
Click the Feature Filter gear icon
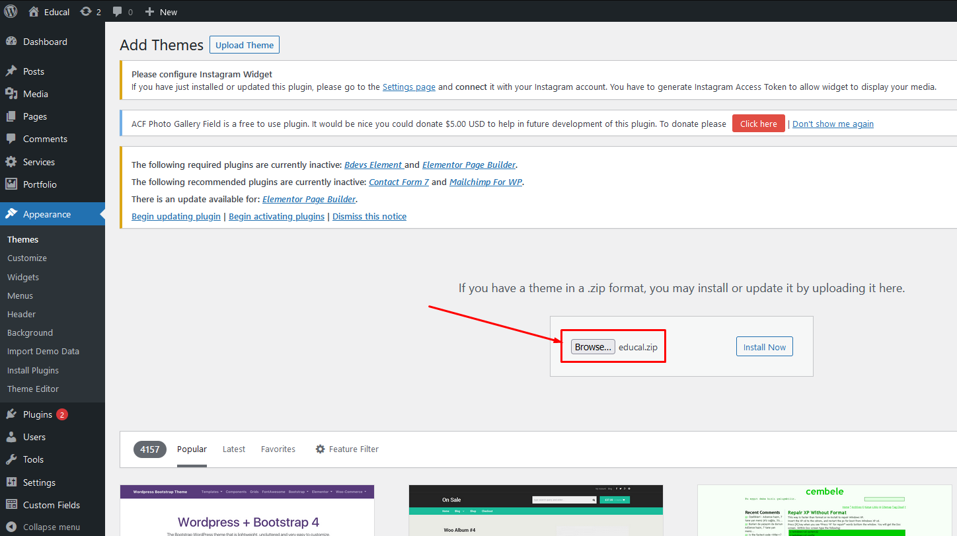coord(321,449)
